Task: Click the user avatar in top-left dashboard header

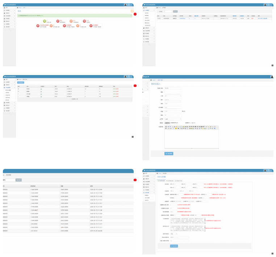Action: click(x=125, y=5)
